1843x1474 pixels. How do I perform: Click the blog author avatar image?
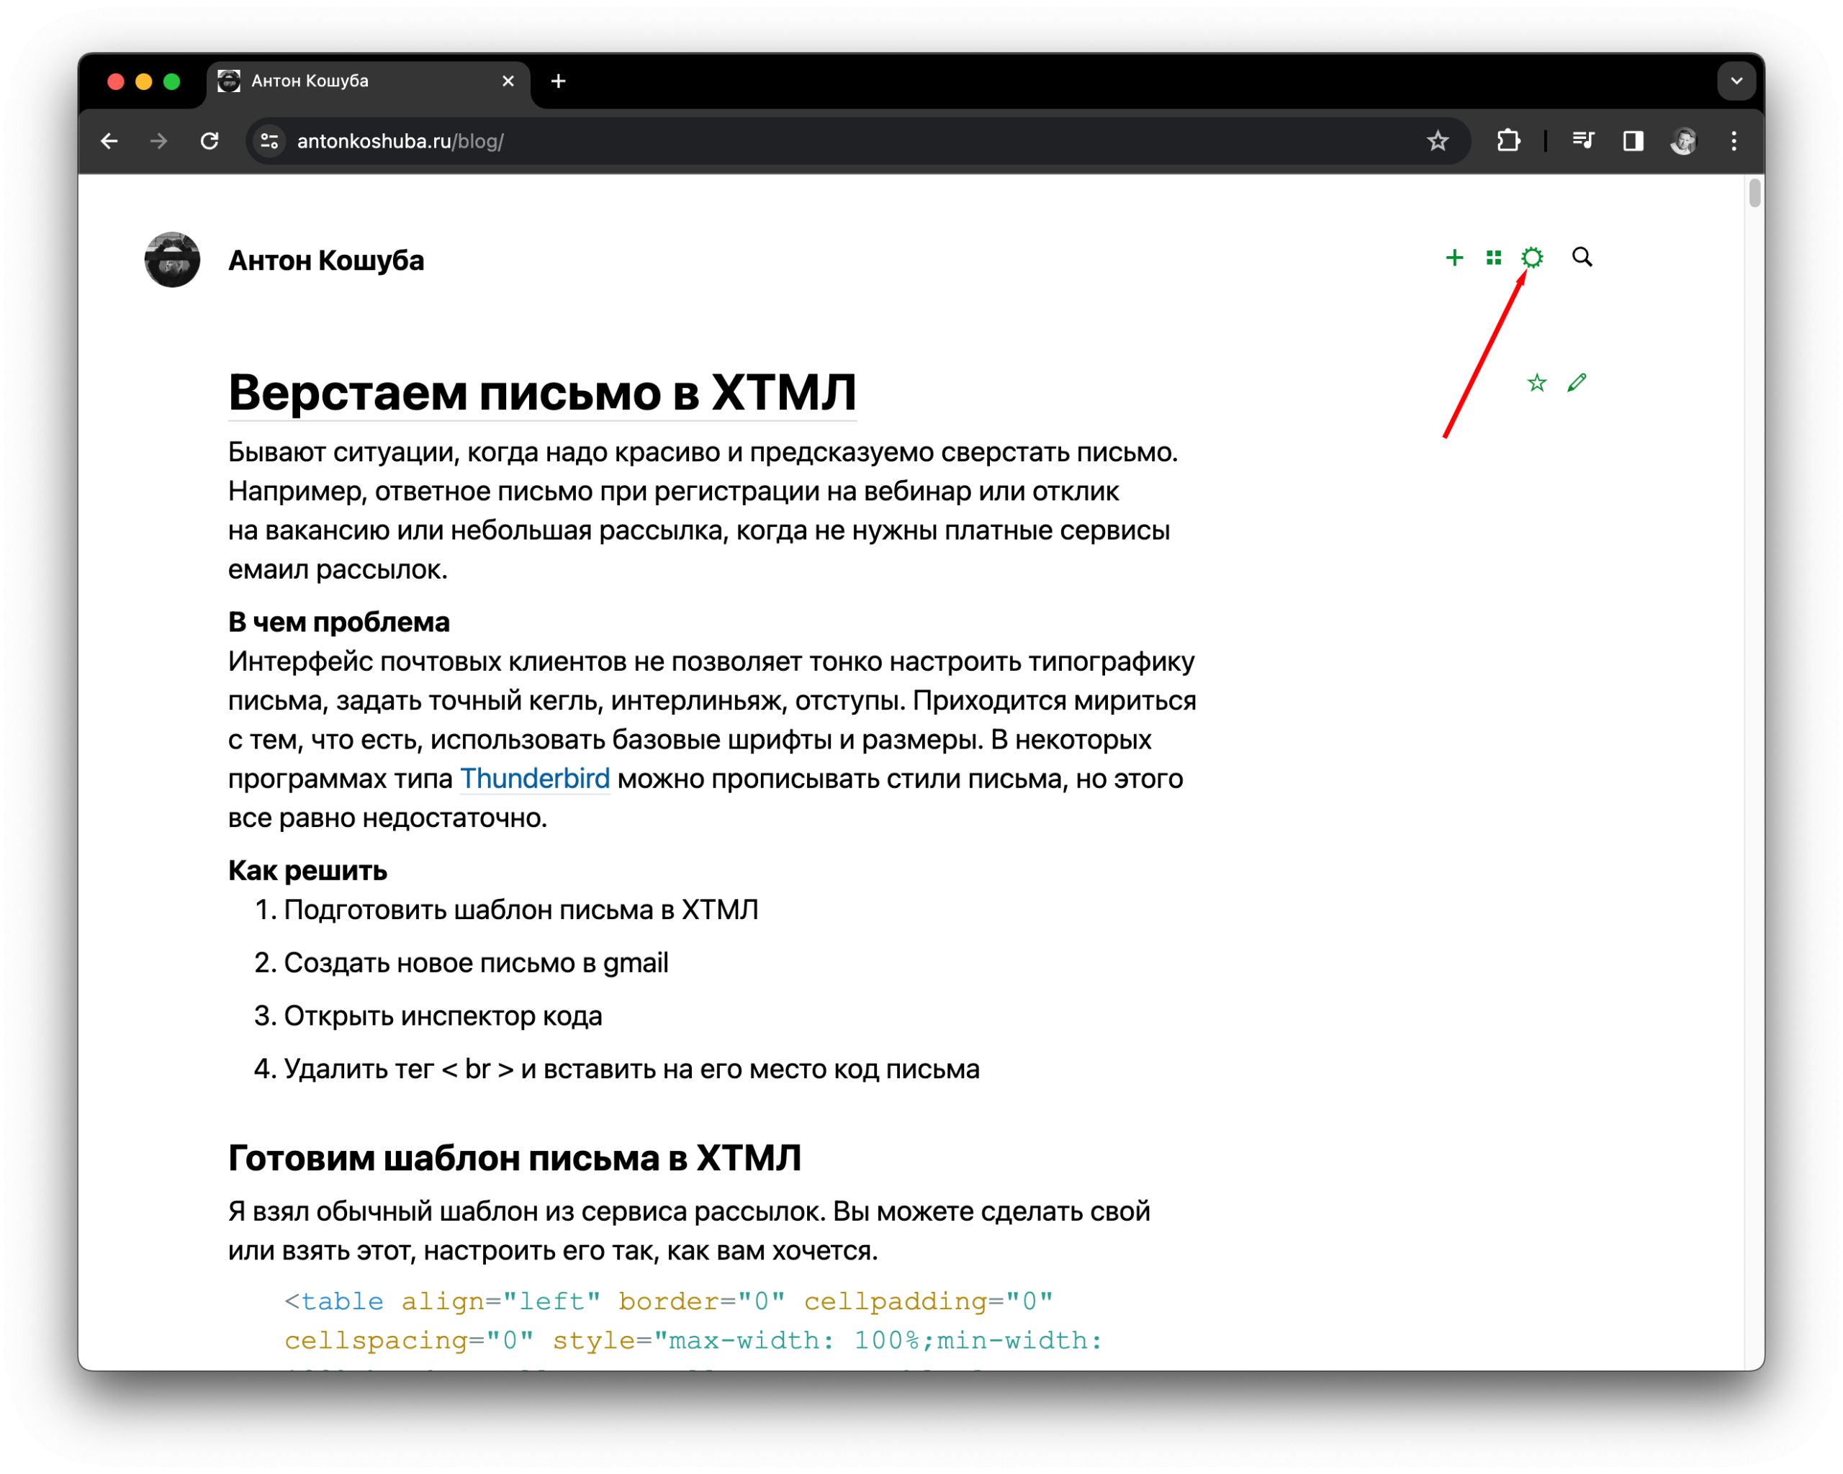(x=172, y=260)
